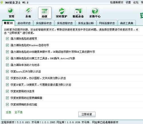Open 设置 from the title bar

click(x=128, y=2)
